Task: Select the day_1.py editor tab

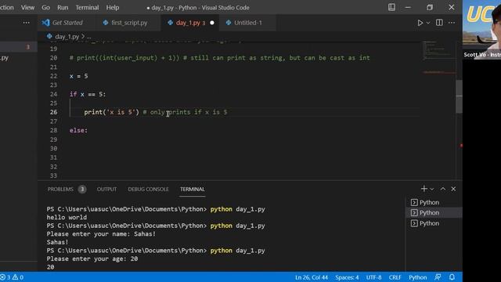Action: tap(188, 23)
